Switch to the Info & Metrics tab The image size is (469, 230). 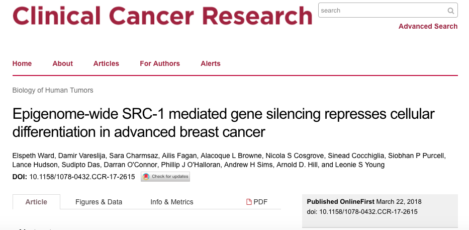pyautogui.click(x=172, y=202)
